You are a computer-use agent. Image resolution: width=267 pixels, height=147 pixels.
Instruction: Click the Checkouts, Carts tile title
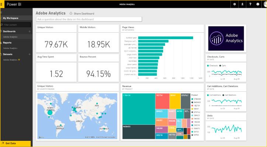point(216,57)
